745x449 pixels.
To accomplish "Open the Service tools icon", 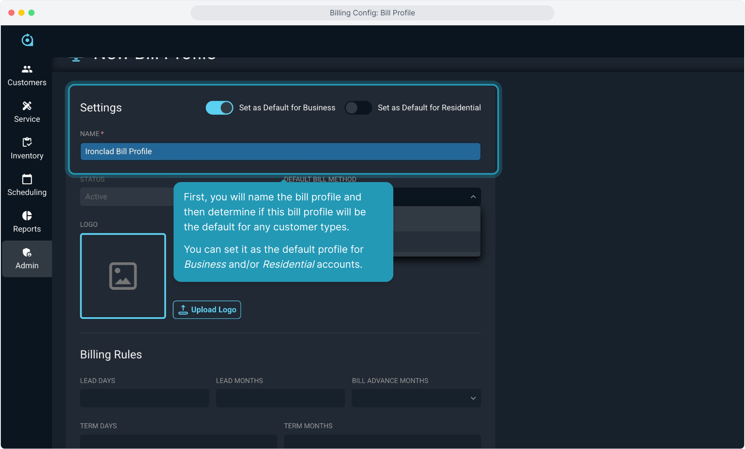I will click(27, 106).
